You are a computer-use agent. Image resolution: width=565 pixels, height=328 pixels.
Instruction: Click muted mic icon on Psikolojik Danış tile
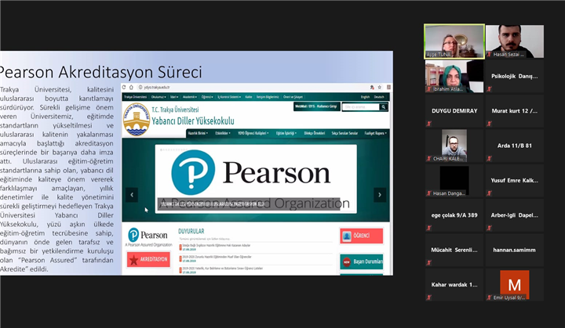tap(489, 88)
